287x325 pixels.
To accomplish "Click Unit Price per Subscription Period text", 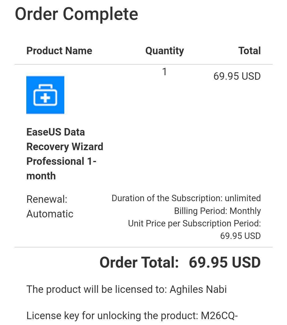I will click(194, 223).
